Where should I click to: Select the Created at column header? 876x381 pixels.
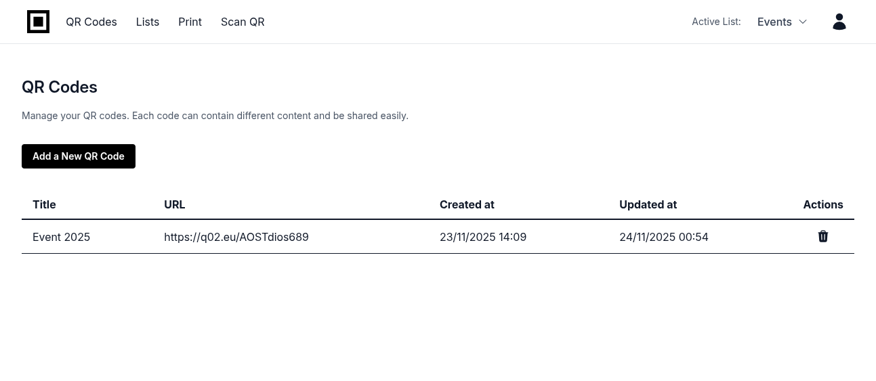coord(467,204)
